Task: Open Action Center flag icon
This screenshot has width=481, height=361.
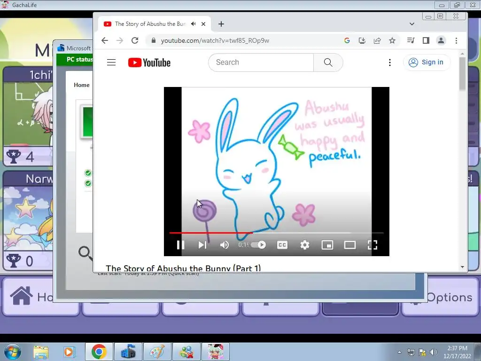Action: point(422,352)
